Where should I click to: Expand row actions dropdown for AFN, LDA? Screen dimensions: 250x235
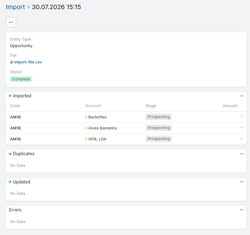tap(241, 139)
